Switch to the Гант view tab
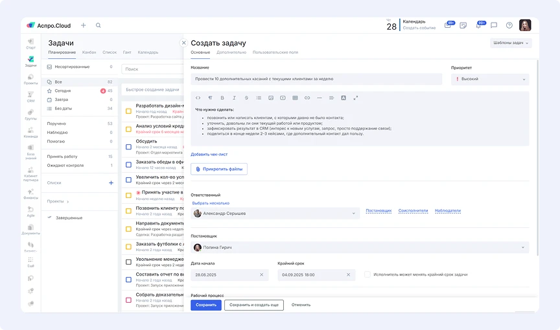The width and height of the screenshot is (560, 330). tap(127, 52)
